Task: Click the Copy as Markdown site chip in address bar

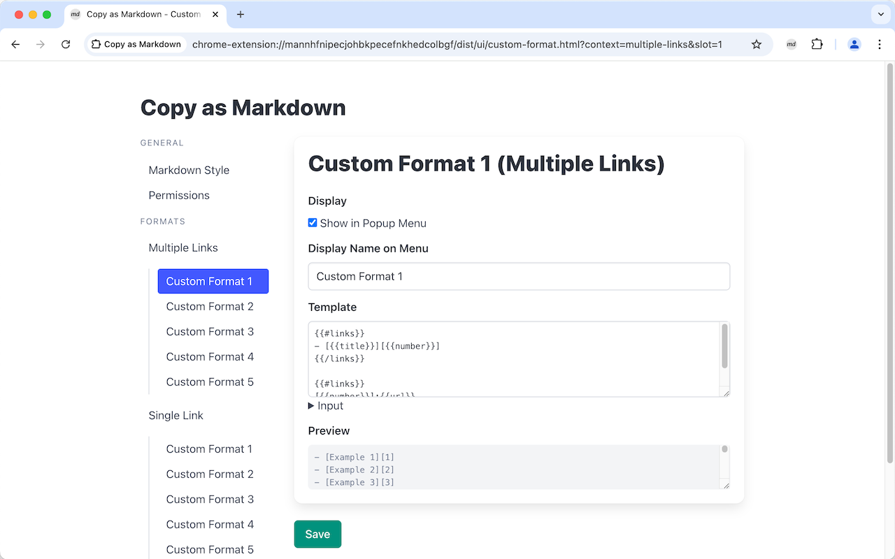Action: click(136, 43)
